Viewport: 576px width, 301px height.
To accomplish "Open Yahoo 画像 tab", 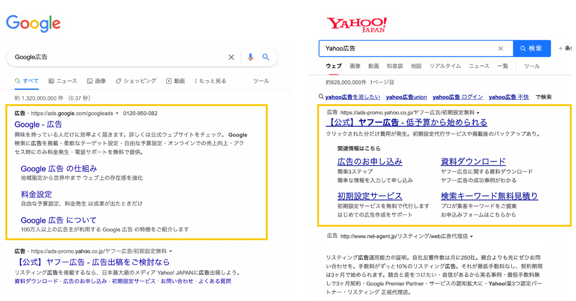I will tap(355, 66).
